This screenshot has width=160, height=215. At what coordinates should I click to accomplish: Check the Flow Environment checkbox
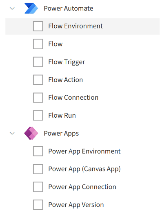pyautogui.click(x=38, y=26)
